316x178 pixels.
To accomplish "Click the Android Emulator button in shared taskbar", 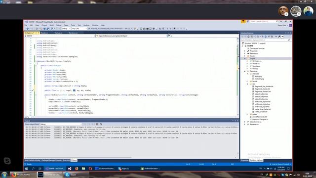I will pos(151,169).
